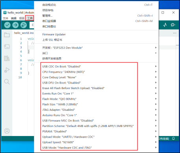Screen dimensions: 180x153
Task: Start debugging with the debug icon
Action: coord(24,25)
